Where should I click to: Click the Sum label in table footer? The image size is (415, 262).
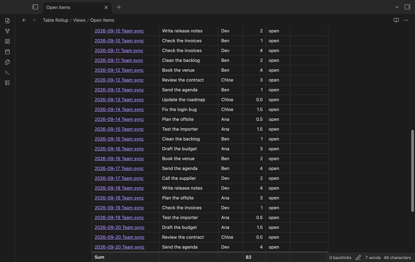(100, 257)
